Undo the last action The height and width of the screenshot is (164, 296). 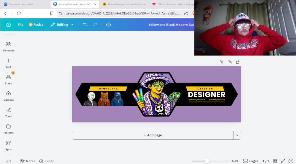85,25
